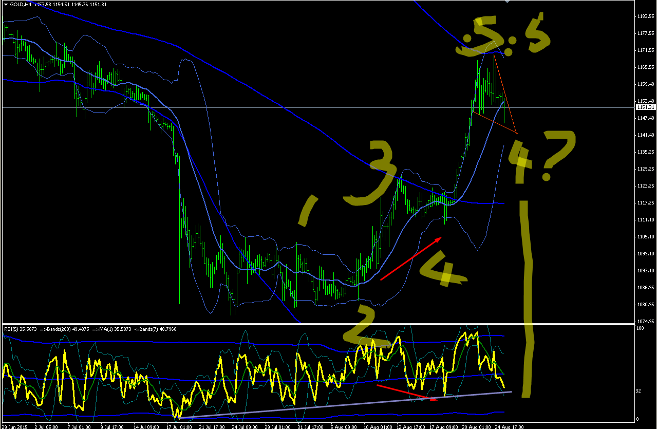Screen dimensions: 657x429
Task: Click the 1183.55 level on price scale
Action: point(646,16)
